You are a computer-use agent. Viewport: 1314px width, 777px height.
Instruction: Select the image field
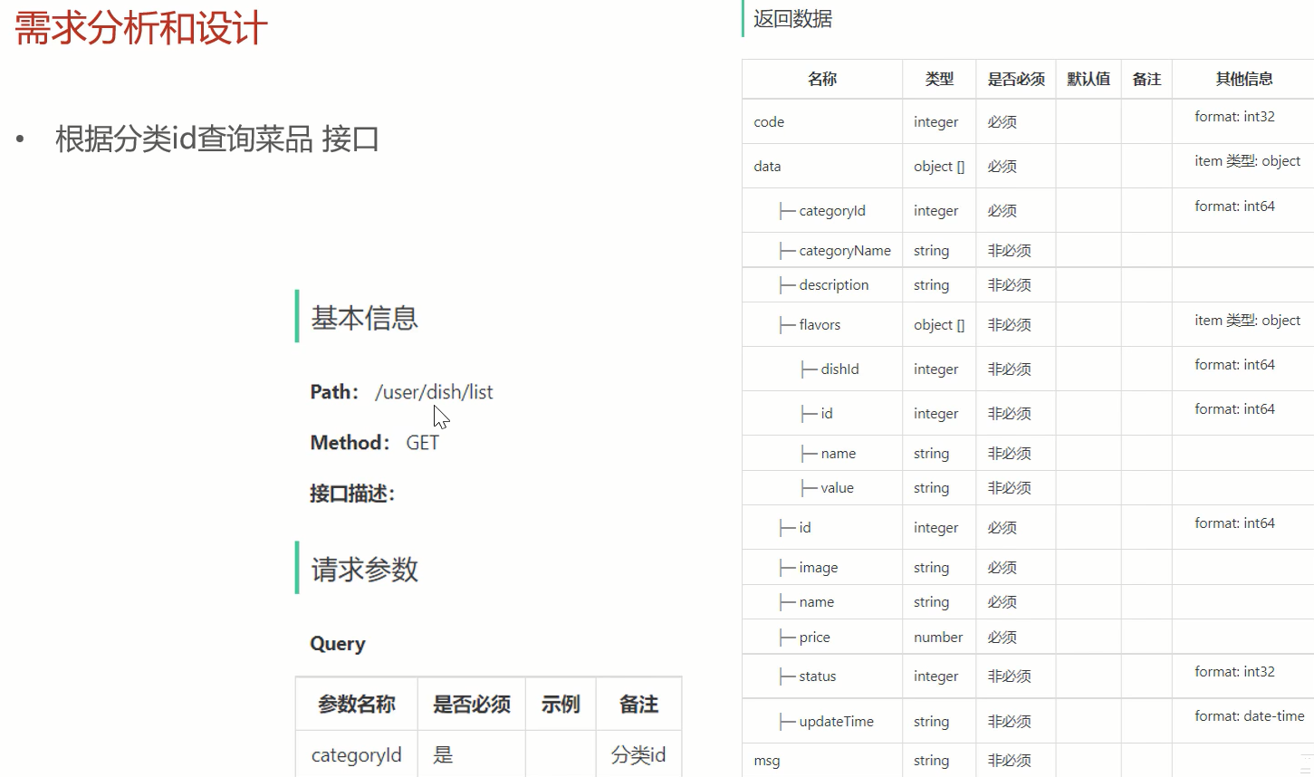pyautogui.click(x=819, y=568)
